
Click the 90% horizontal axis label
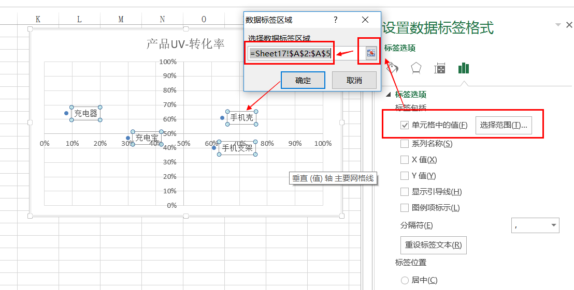click(x=295, y=144)
